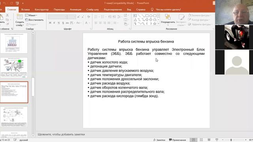The height and width of the screenshot is (142, 253).
Task: Select the oval shape
Action: point(151,16)
